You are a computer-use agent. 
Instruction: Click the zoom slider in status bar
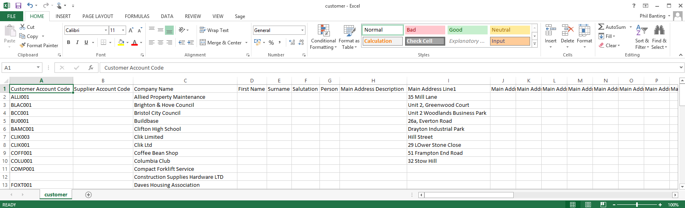[637, 204]
